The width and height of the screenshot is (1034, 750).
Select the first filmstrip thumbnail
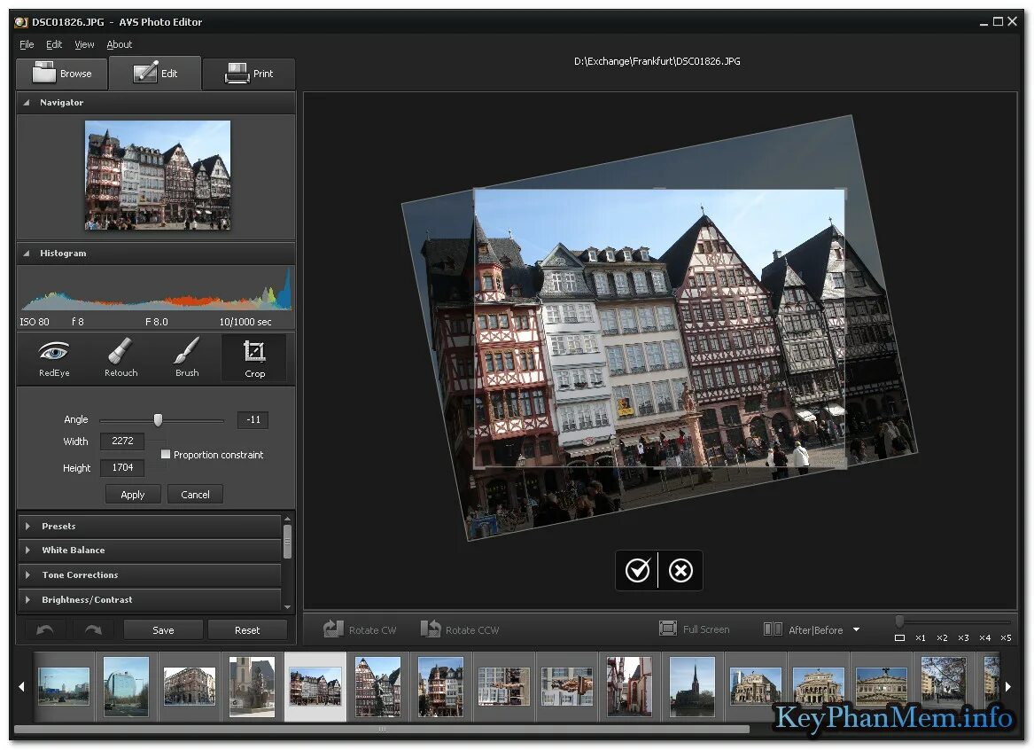(x=63, y=686)
